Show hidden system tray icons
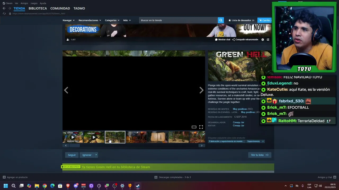This screenshot has height=190, width=339. [286, 186]
